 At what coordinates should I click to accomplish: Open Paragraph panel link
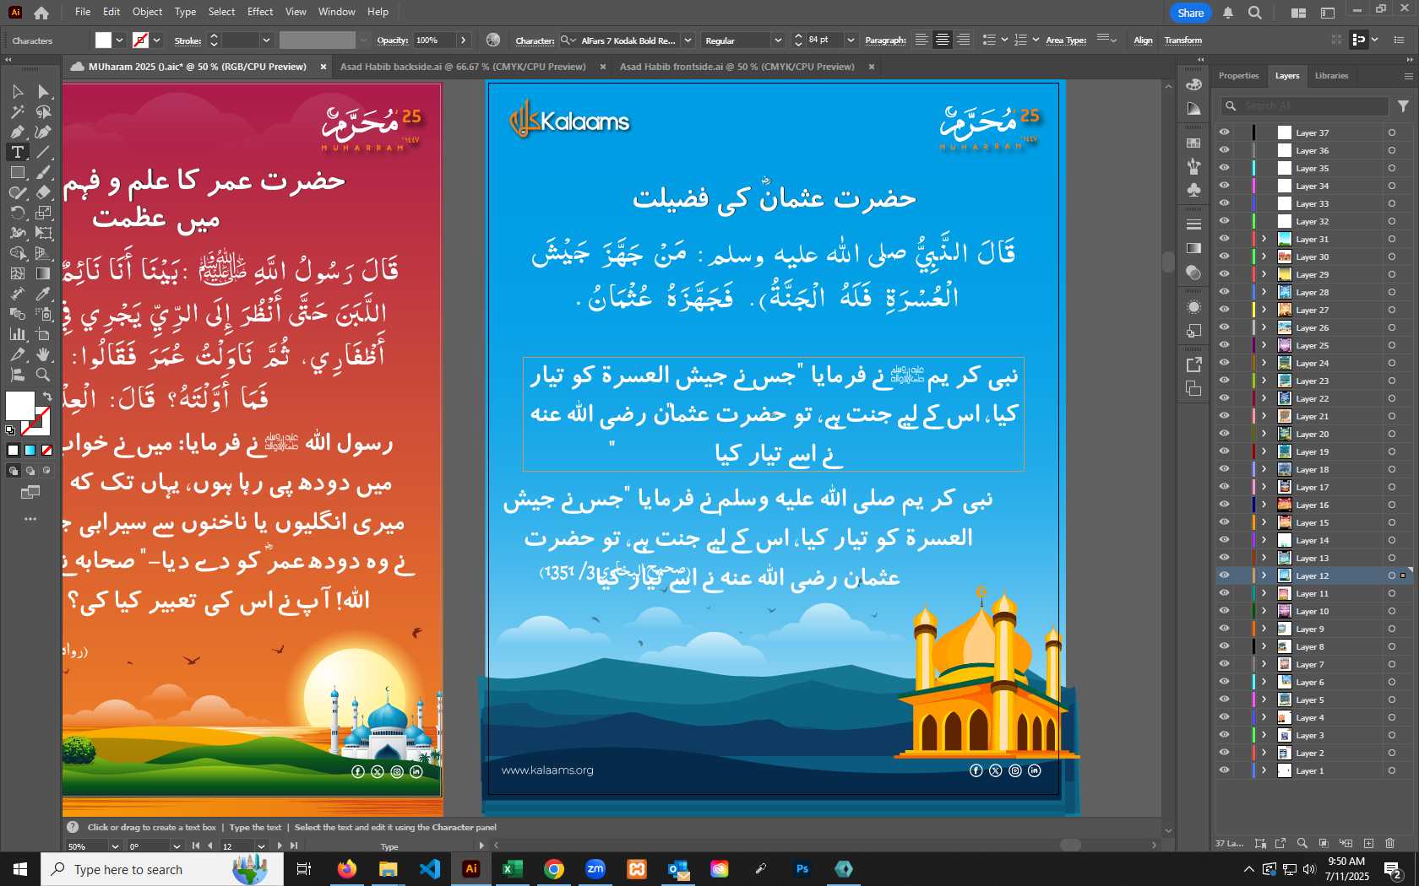[885, 41]
